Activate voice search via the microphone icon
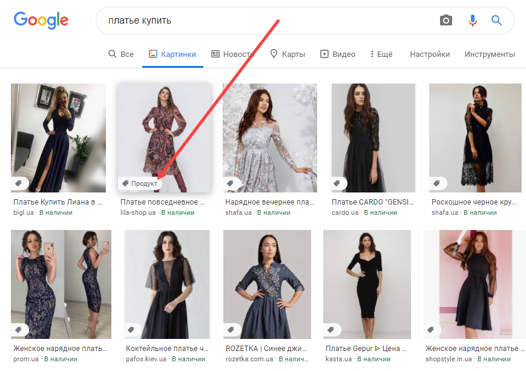526x371 pixels. pos(472,20)
